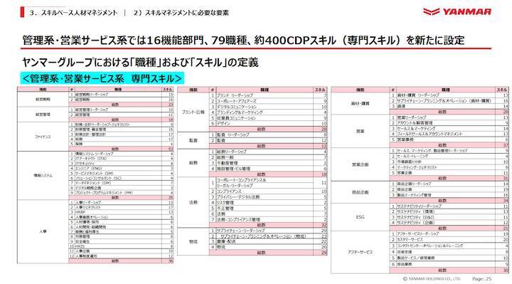Click the '情報システム' function cell
512x284 pixels.
coord(43,176)
